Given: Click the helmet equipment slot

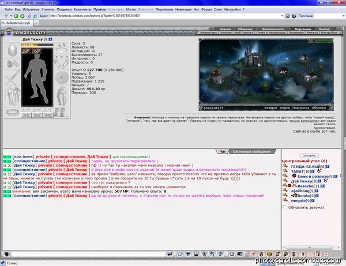Looking at the screenshot, I should (13, 50).
